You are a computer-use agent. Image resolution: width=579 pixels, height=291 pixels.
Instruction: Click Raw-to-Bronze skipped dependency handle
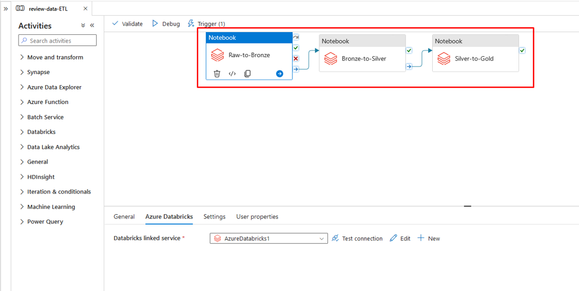[x=296, y=37]
